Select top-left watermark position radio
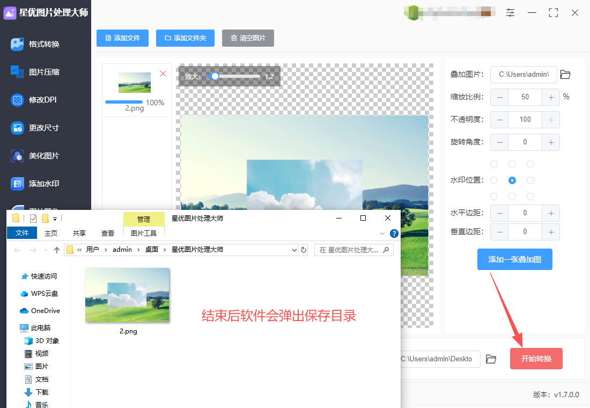 [494, 164]
